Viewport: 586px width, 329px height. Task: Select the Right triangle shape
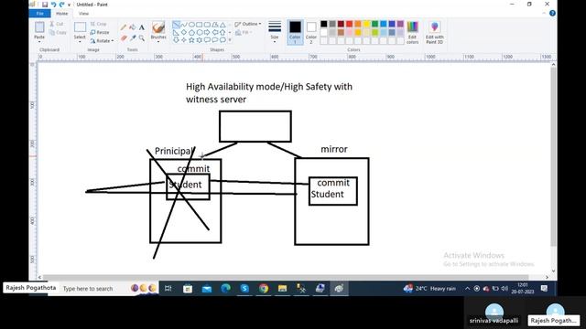click(176, 33)
